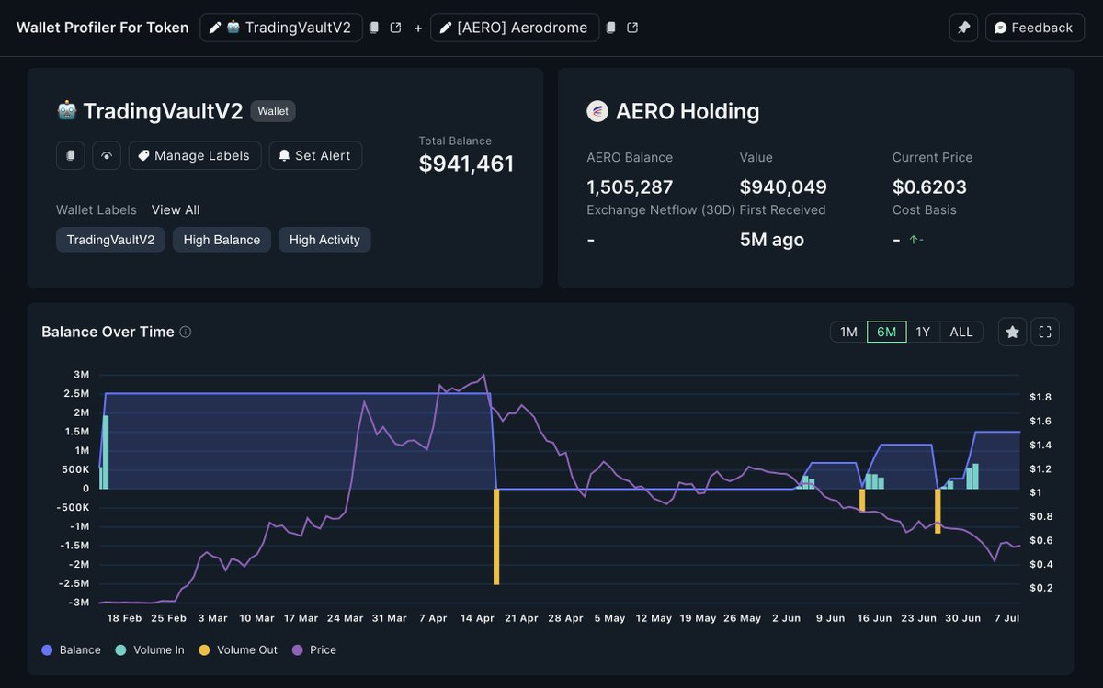Expand wallet labels with View All
The image size is (1103, 688).
176,209
